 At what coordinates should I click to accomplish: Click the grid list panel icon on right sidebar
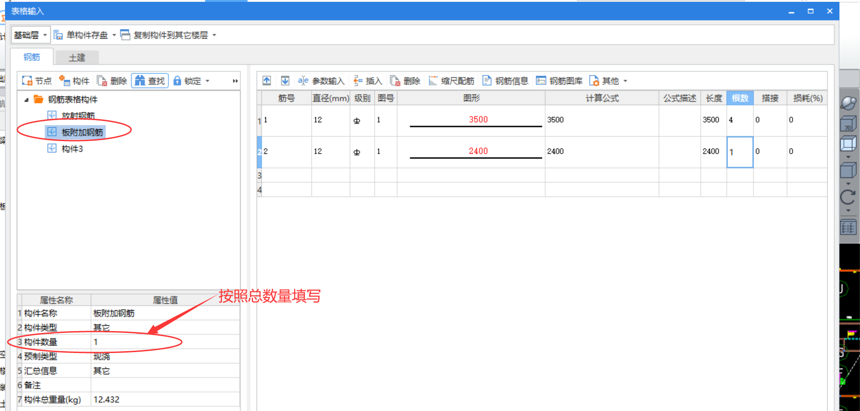pyautogui.click(x=848, y=227)
